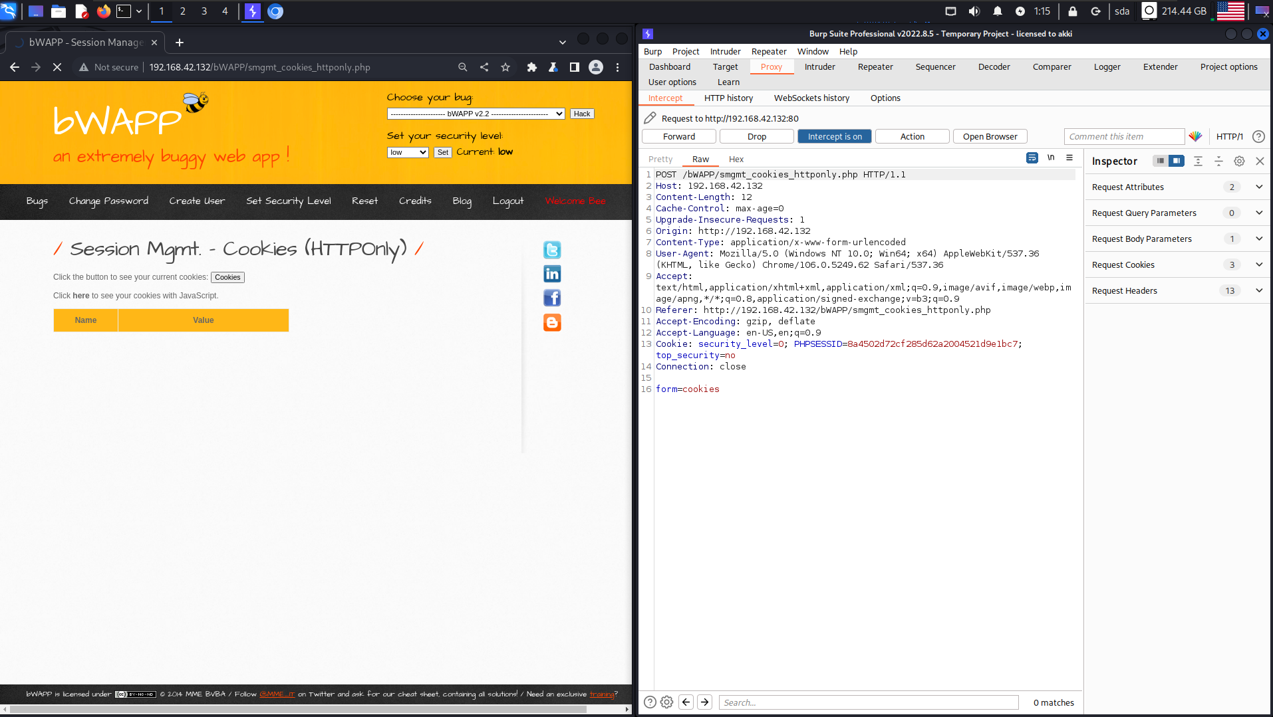Screen dimensions: 1273x717
Task: Open Inspector settings gear icon
Action: pos(1239,161)
